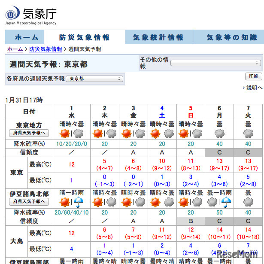Click 大島 max temperature 14 (10〜18) cell

pyautogui.click(x=248, y=234)
